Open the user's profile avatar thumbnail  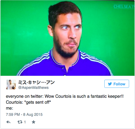(11, 85)
